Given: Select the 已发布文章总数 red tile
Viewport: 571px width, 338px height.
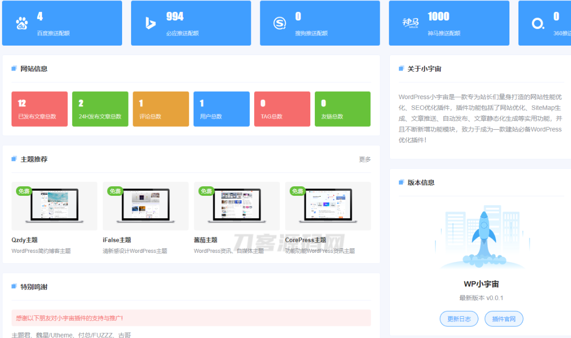Looking at the screenshot, I should 40,109.
